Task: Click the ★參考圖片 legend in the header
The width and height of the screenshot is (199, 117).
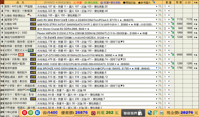Action: point(144,2)
